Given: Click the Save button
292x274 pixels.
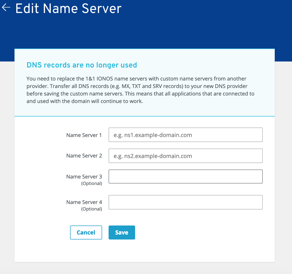Looking at the screenshot, I should [x=122, y=232].
